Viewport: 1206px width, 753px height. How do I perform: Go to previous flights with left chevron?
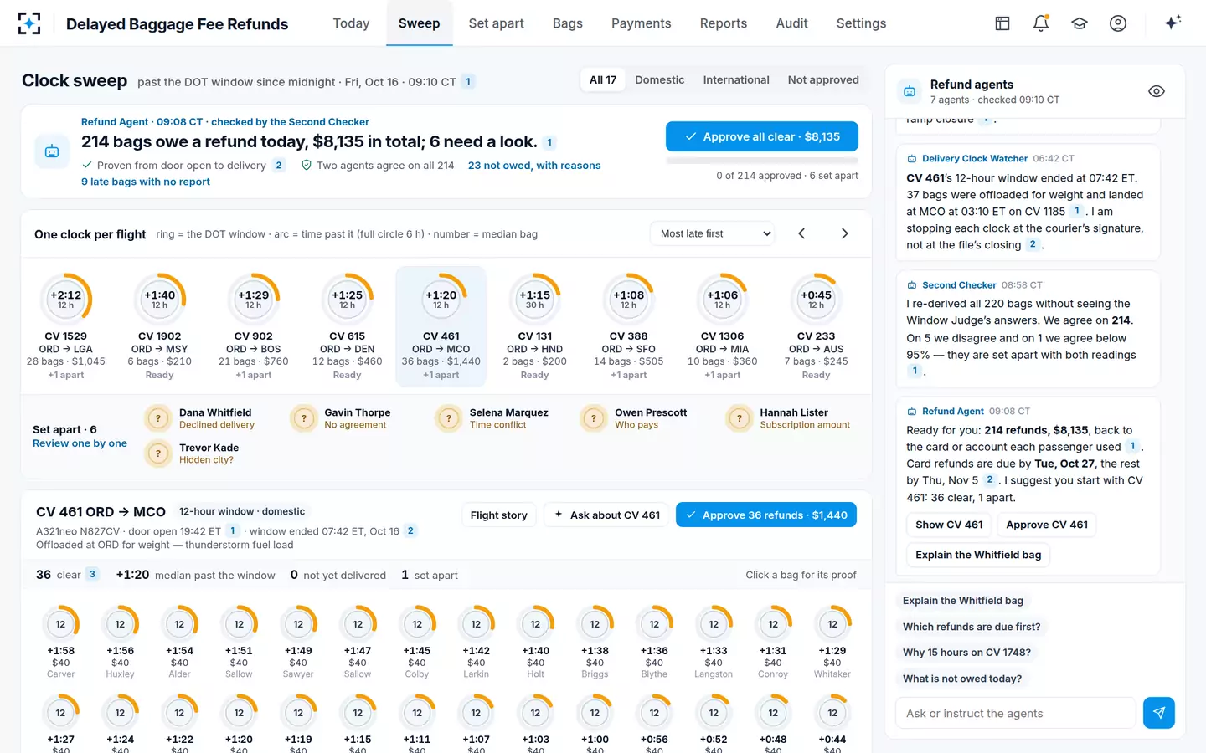[801, 233]
